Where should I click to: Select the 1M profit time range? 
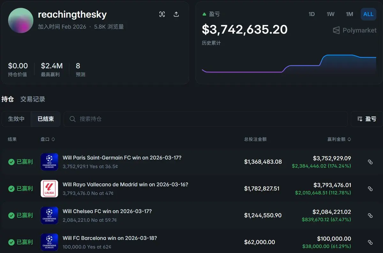[x=349, y=14]
